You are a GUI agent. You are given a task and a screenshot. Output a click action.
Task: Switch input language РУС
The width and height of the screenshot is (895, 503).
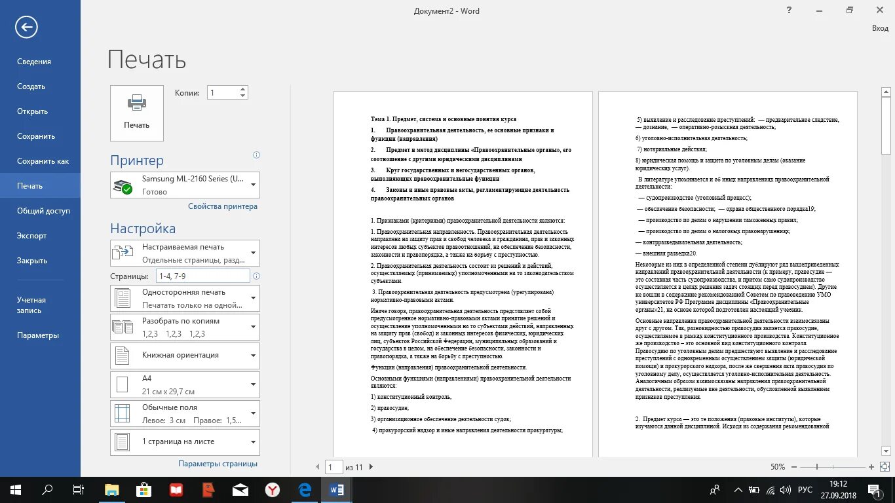click(805, 489)
